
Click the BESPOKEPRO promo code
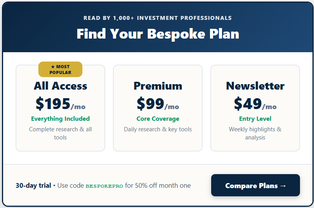[x=104, y=186]
